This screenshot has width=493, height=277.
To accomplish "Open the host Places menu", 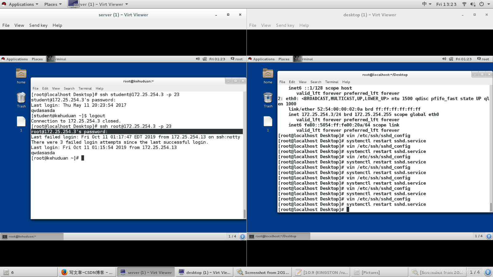I will tap(53, 4).
